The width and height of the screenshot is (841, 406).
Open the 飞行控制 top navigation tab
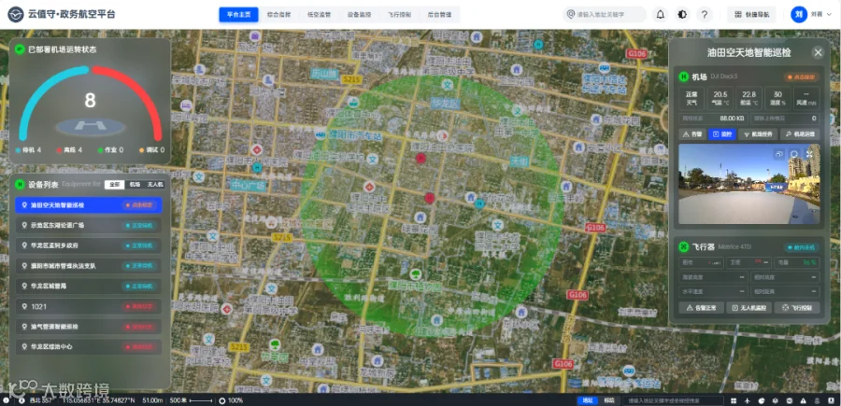coord(399,14)
